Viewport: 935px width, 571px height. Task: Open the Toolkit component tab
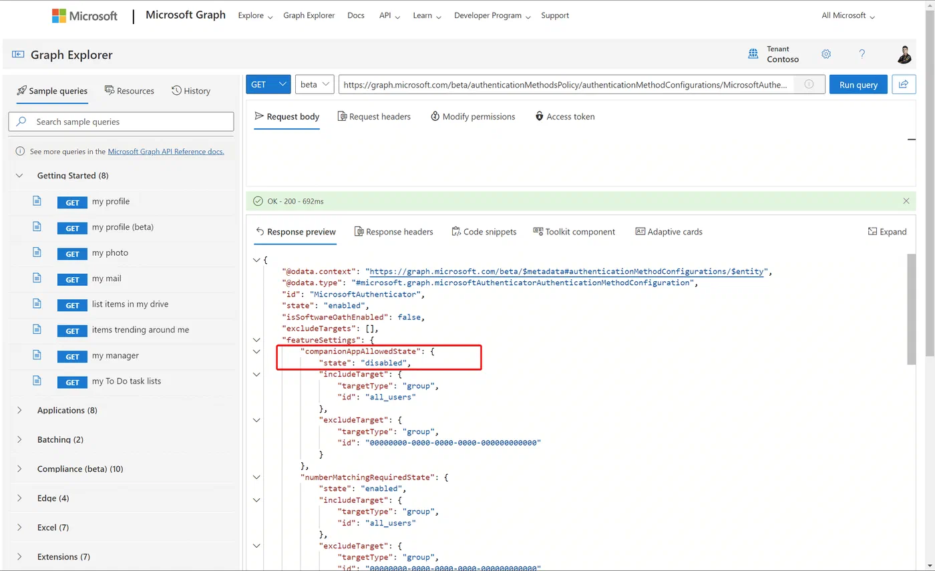pos(574,232)
